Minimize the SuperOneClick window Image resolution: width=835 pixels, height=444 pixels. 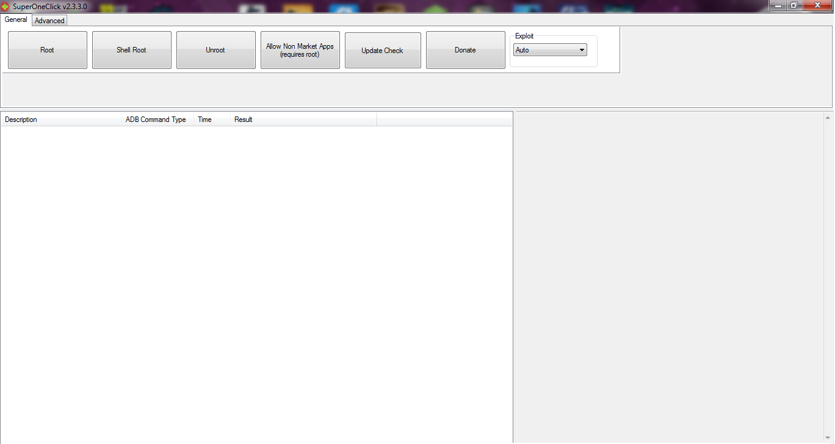click(x=777, y=5)
